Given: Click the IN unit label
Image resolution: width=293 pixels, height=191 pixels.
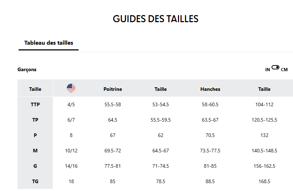Looking at the screenshot, I should click(x=268, y=70).
